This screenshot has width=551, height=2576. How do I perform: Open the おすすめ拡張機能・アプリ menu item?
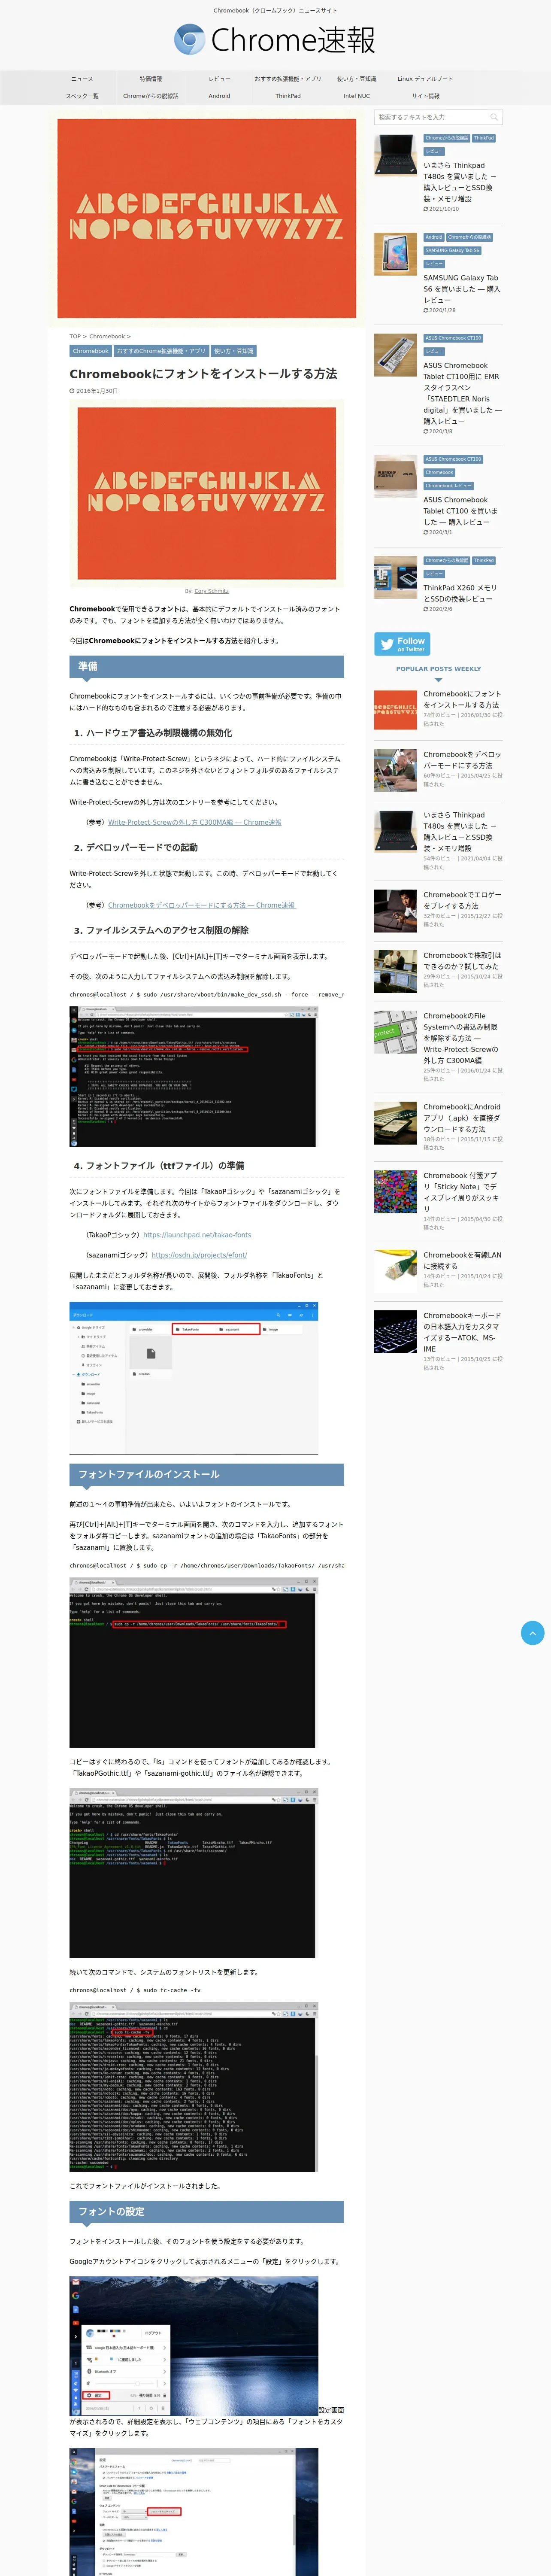coord(288,79)
